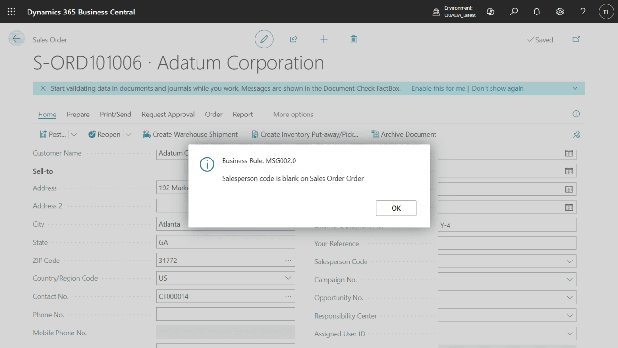
Task: Expand the Country/Region Code dropdown
Action: [288, 278]
